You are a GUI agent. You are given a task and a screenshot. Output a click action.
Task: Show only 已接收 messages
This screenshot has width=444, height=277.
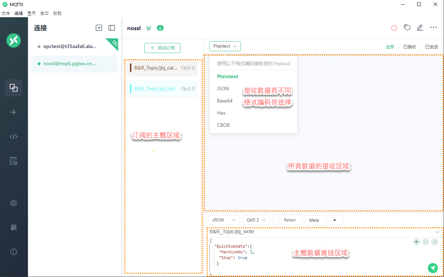(x=409, y=47)
